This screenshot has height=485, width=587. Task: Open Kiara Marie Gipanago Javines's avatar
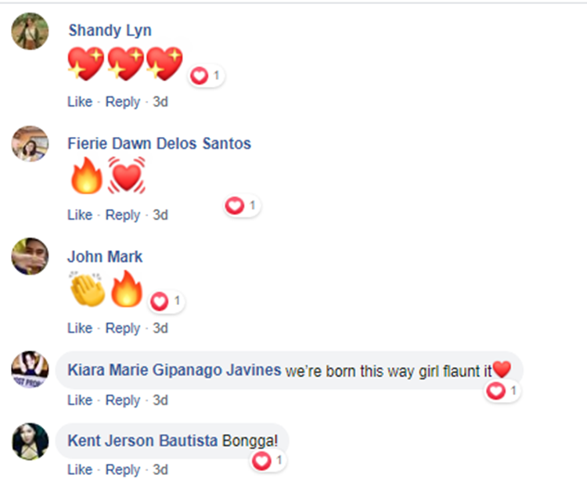[x=30, y=369]
